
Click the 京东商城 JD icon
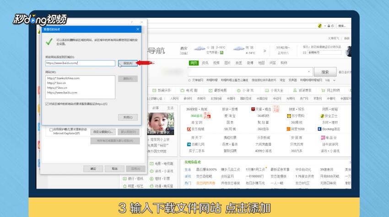189,129
